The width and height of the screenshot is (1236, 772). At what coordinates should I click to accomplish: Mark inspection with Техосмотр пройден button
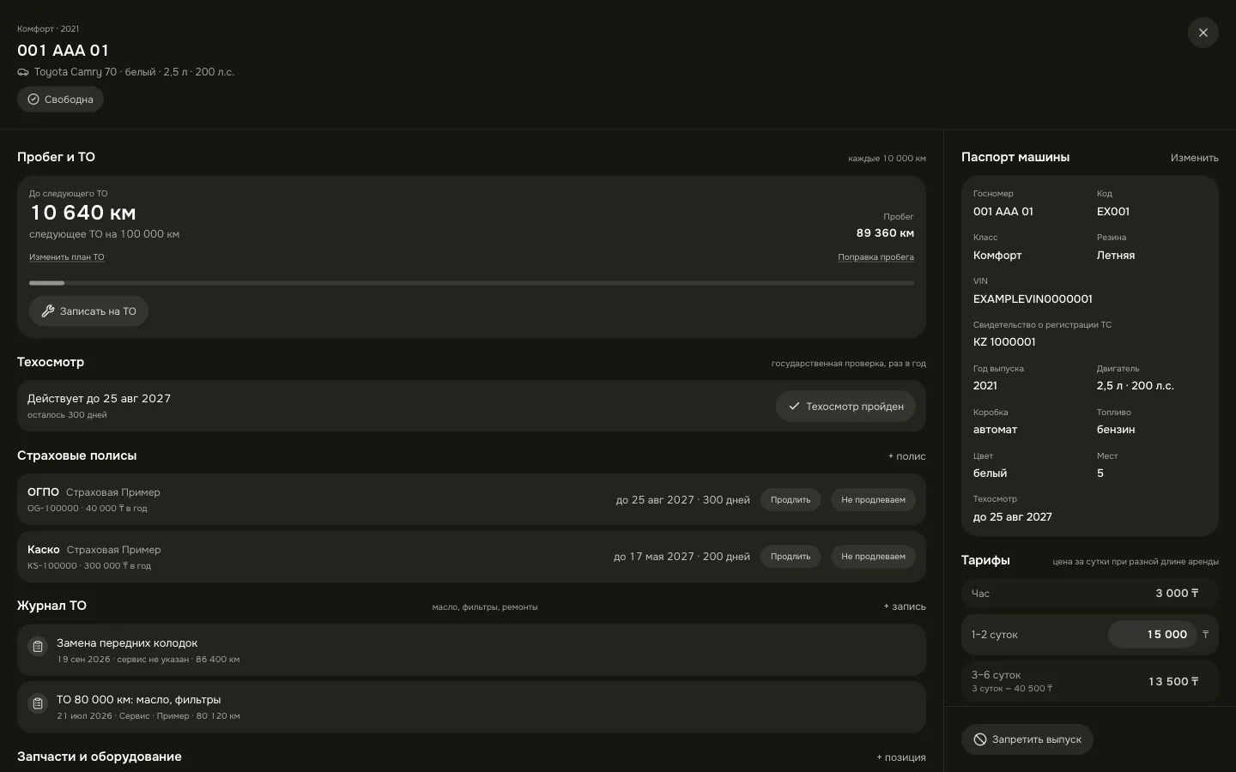(845, 407)
